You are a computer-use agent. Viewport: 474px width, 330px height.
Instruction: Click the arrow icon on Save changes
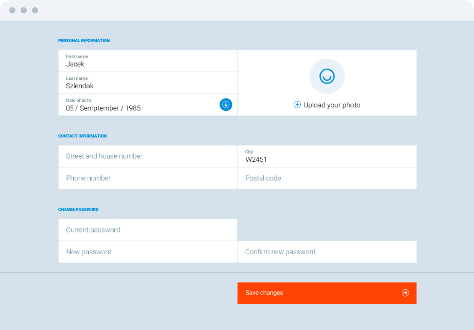[x=405, y=293]
